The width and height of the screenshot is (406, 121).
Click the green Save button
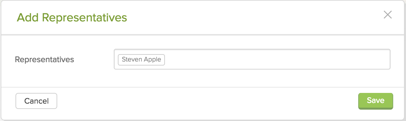[x=375, y=101]
